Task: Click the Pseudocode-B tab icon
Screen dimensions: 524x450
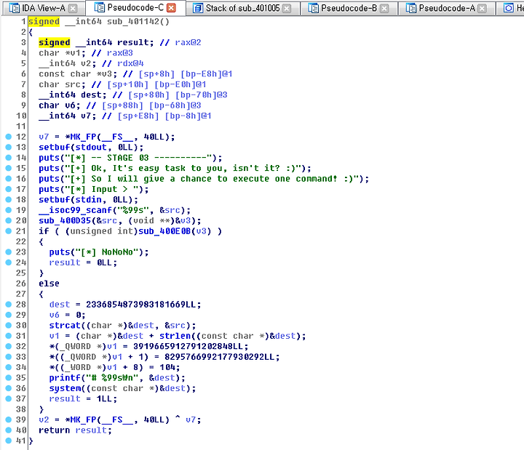Action: [313, 8]
